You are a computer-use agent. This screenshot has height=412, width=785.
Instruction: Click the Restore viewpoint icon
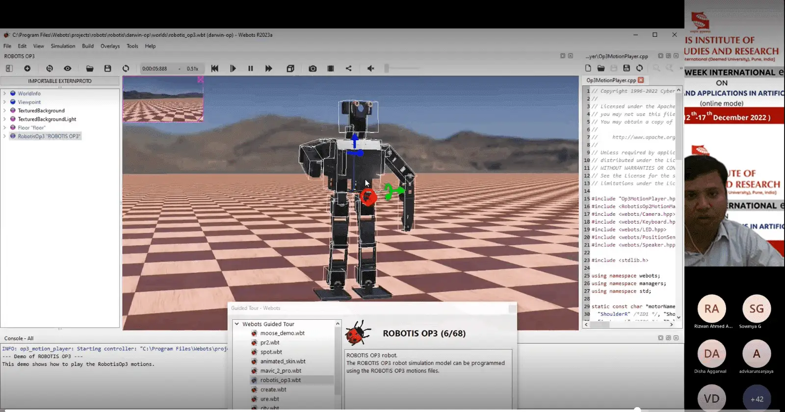(50, 69)
